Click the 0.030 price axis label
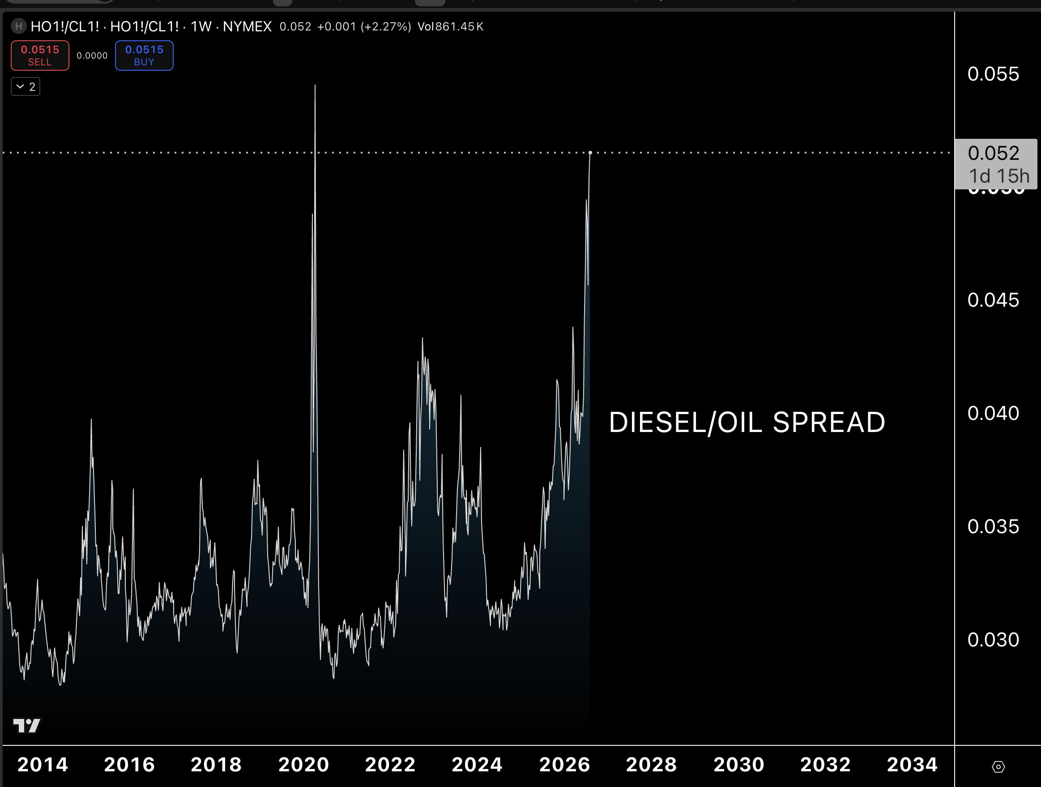This screenshot has width=1041, height=787. [x=993, y=640]
